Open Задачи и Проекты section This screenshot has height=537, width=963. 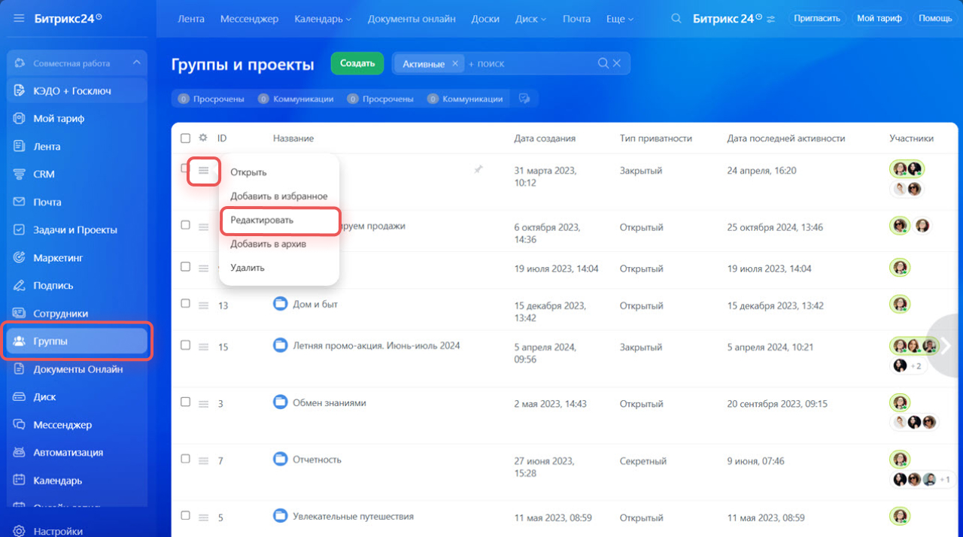77,230
